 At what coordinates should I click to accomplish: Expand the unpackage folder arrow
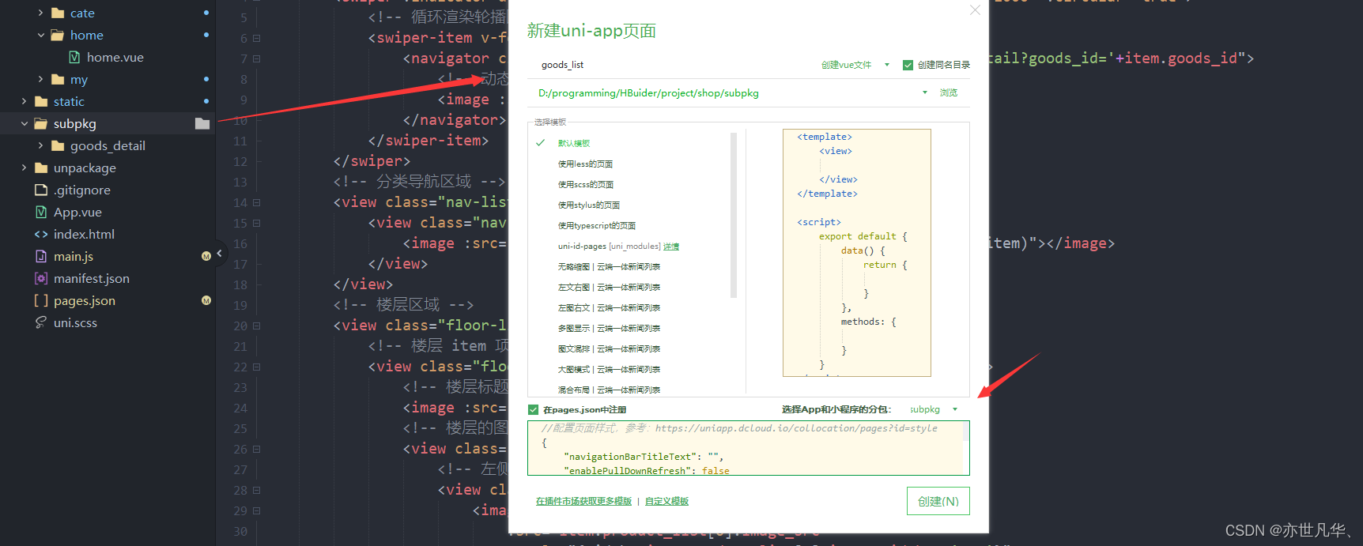point(24,168)
